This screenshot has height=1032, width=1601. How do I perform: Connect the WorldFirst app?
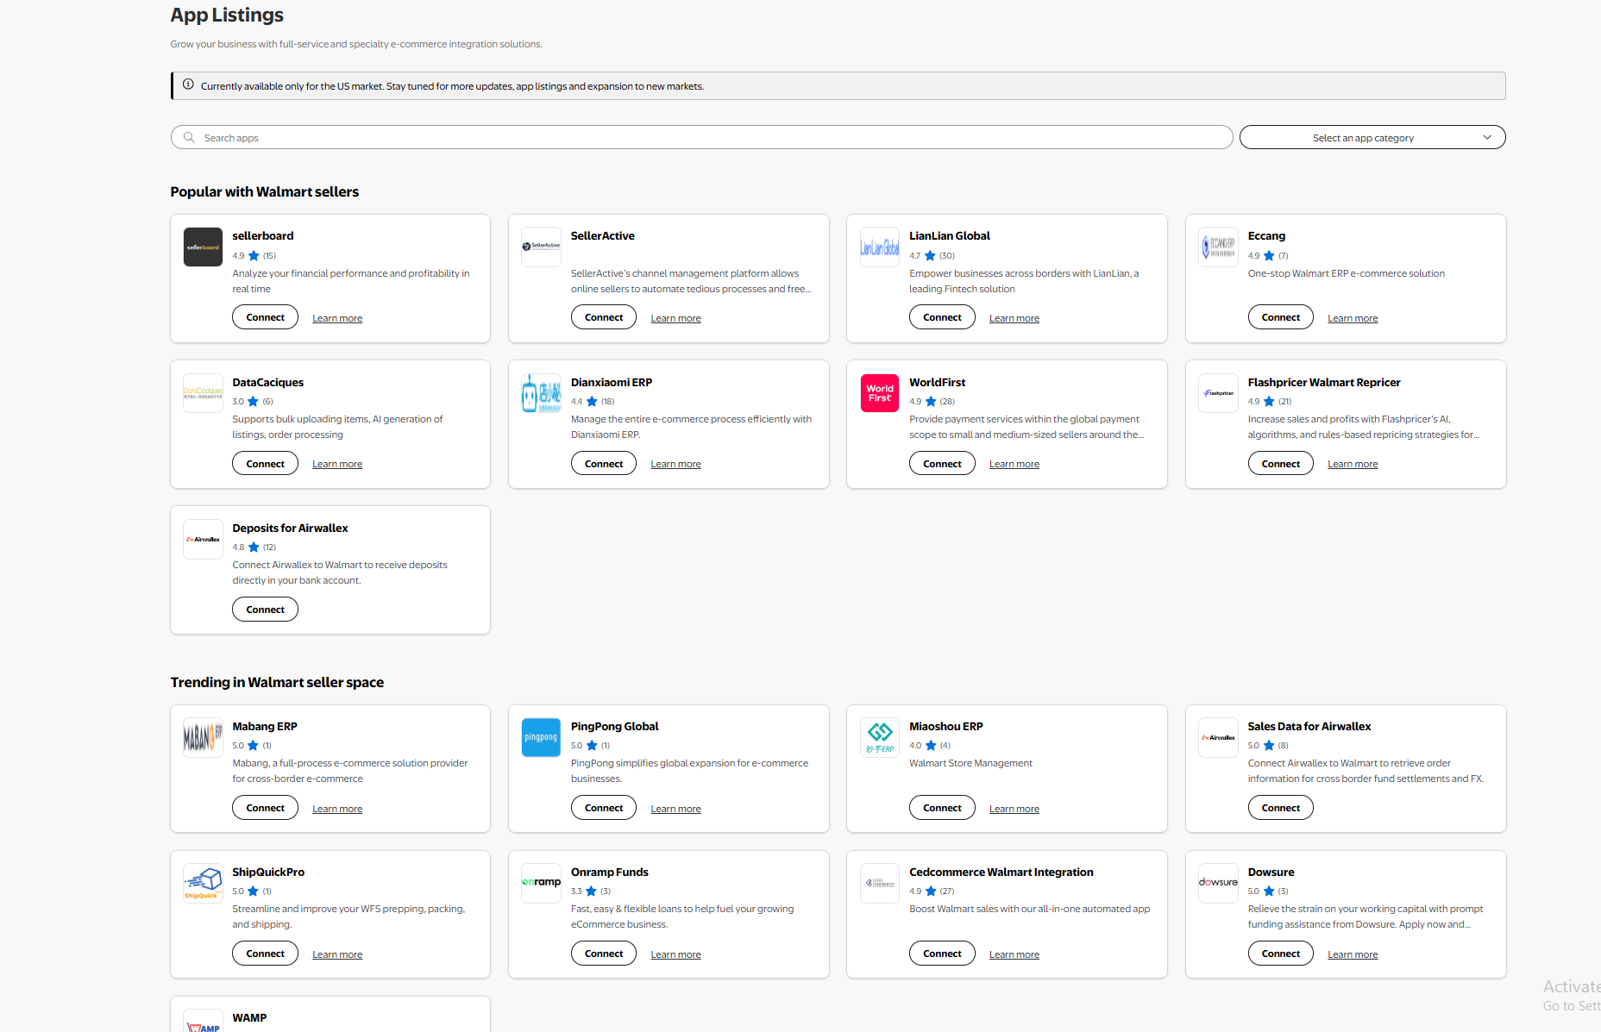942,463
